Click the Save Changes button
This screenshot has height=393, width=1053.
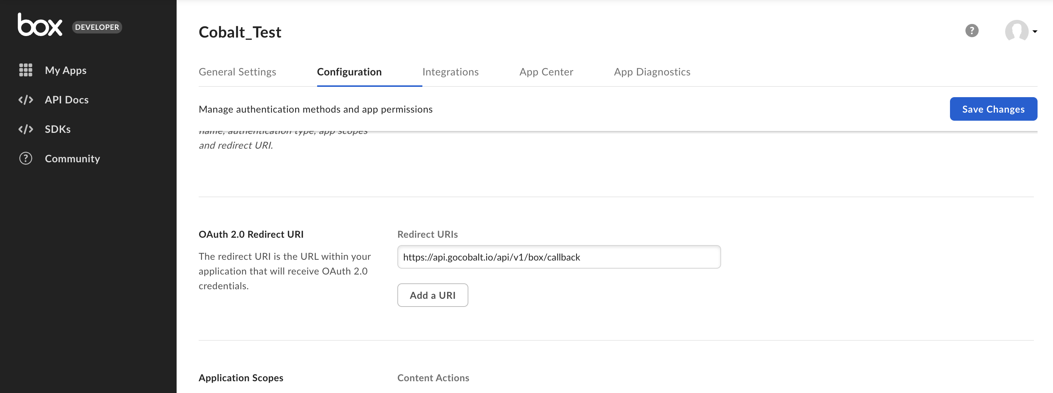pyautogui.click(x=994, y=109)
